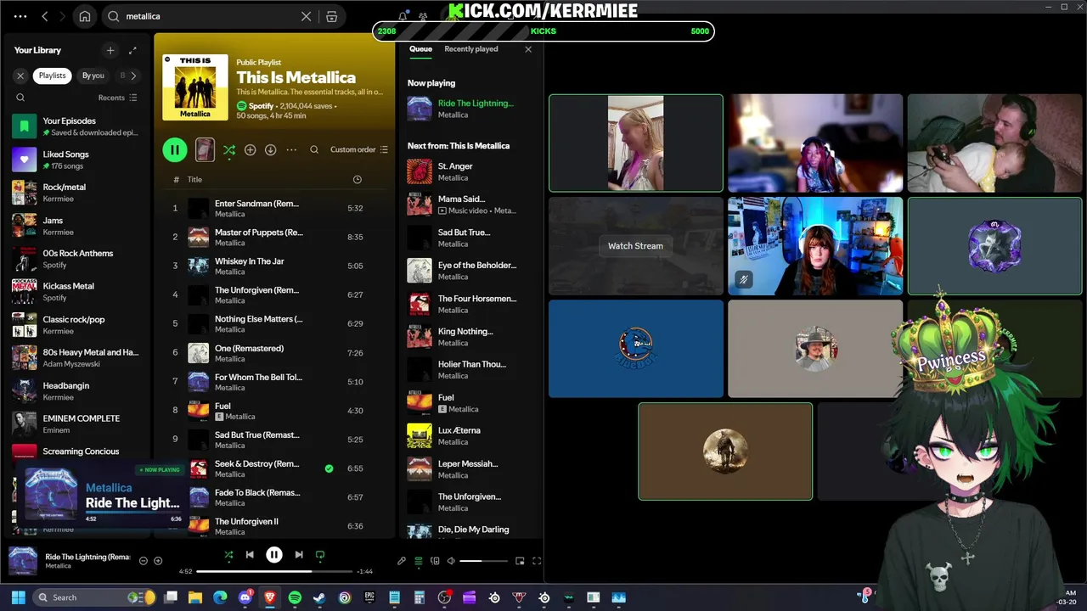1087x611 pixels.
Task: Add This Is Metallica to library
Action: click(x=250, y=149)
